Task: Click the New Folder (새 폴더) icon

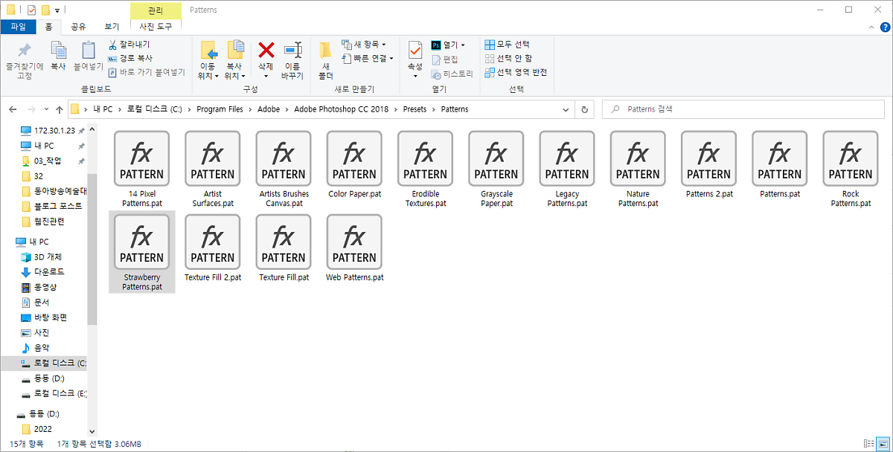Action: (325, 51)
